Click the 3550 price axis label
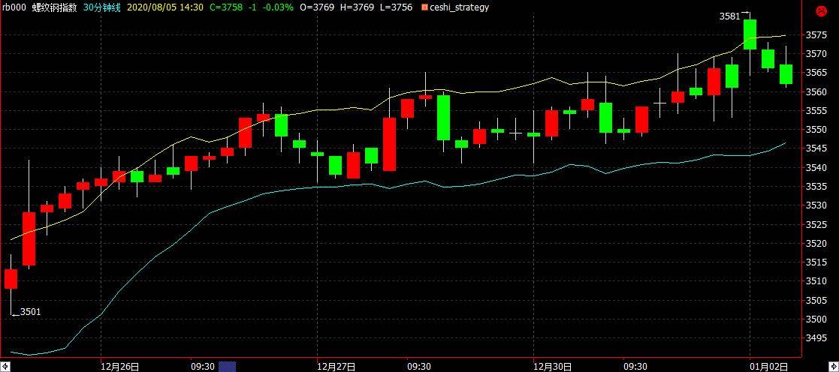The height and width of the screenshot is (372, 839). point(816,130)
